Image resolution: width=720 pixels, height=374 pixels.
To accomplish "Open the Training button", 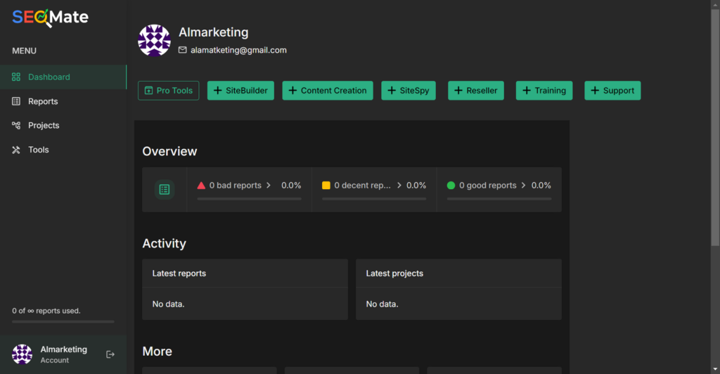I will click(x=544, y=91).
